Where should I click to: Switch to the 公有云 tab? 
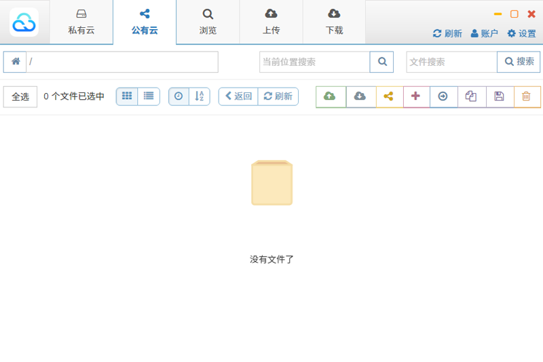[x=145, y=22]
